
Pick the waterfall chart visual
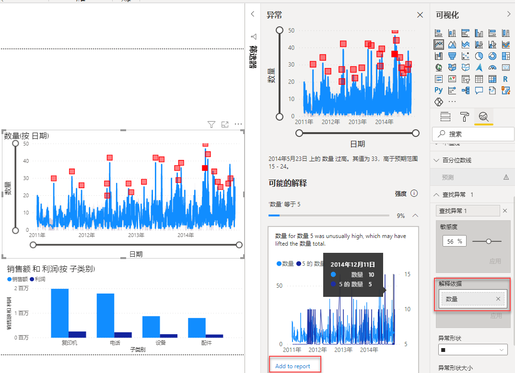pyautogui.click(x=438, y=56)
